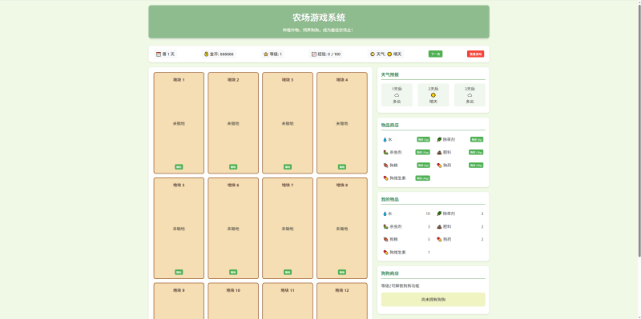The image size is (641, 319).
Task: Click the money bag icon next to 金币
Action: tap(207, 54)
